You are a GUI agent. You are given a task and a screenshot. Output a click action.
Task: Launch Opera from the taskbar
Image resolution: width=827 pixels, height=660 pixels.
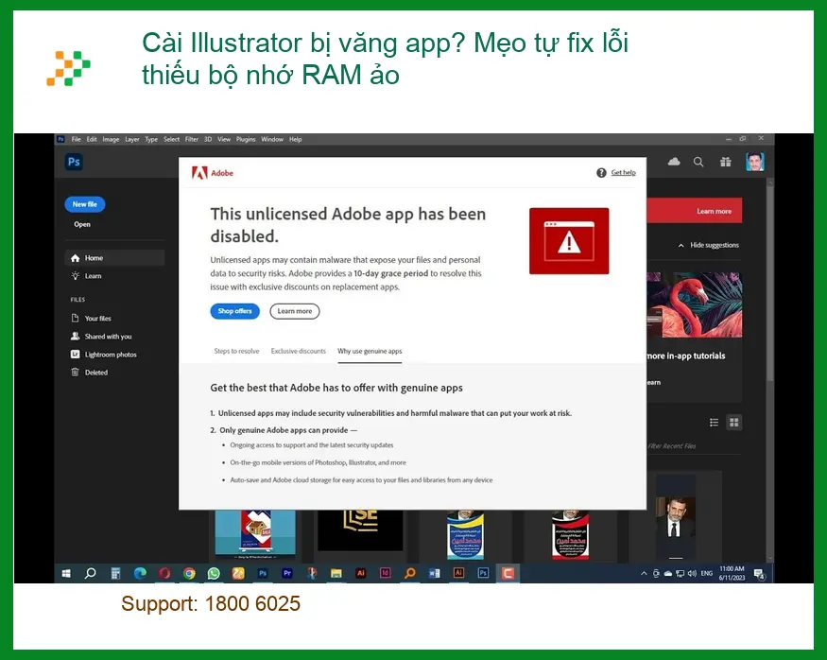point(164,573)
